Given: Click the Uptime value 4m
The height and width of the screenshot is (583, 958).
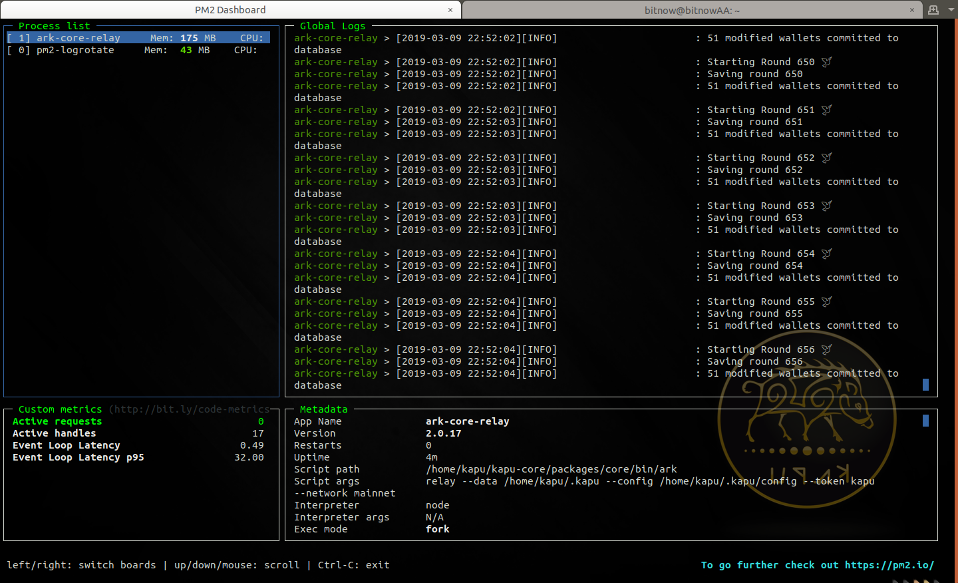Looking at the screenshot, I should [432, 457].
